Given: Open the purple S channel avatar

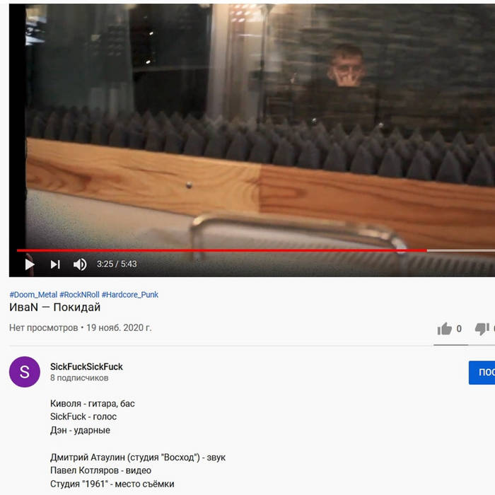Looking at the screenshot, I should (x=25, y=372).
